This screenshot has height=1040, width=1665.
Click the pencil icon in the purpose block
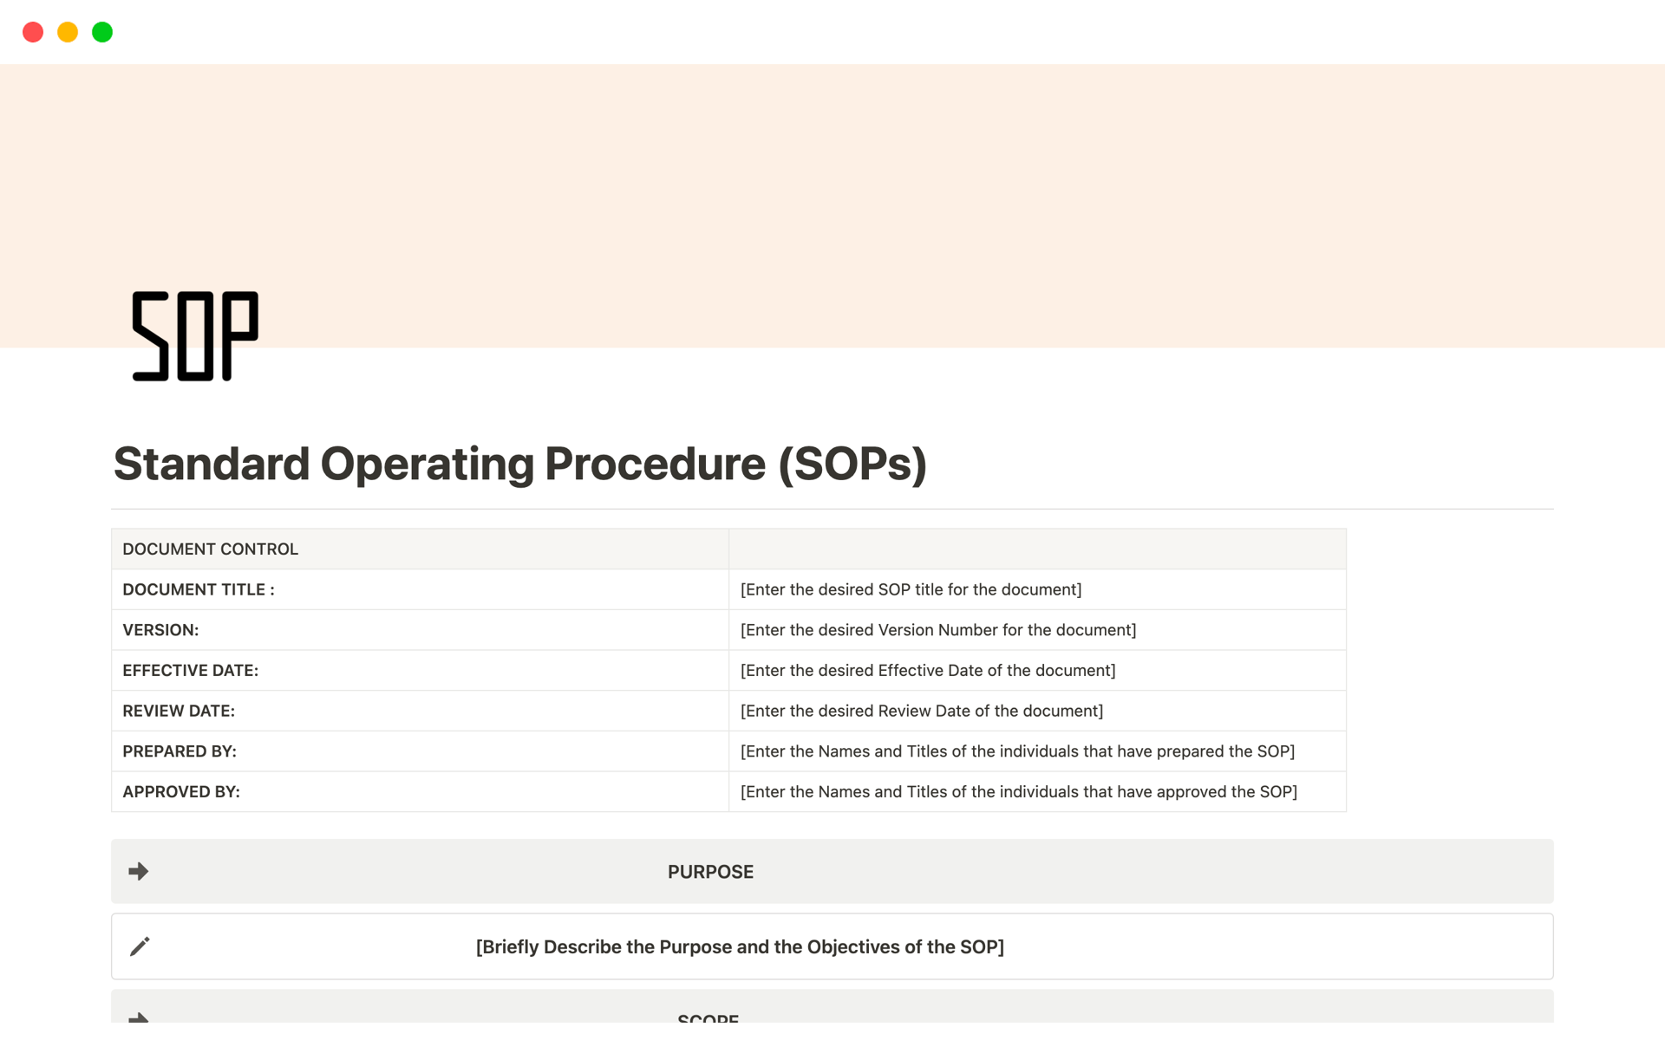[x=140, y=946]
